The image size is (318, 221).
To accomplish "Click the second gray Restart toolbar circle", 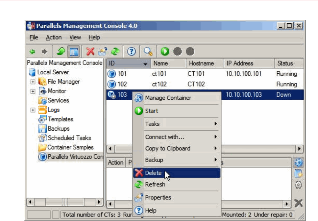I will pos(190,51).
